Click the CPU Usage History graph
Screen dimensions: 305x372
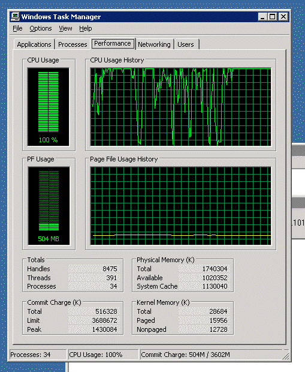tap(180, 107)
